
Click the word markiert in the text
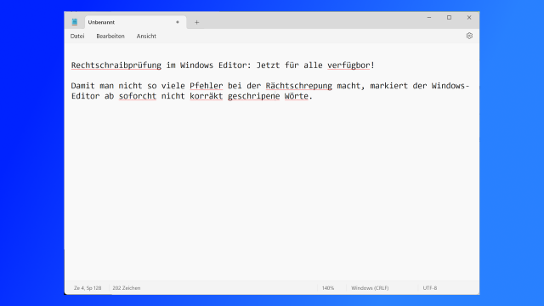click(x=389, y=86)
